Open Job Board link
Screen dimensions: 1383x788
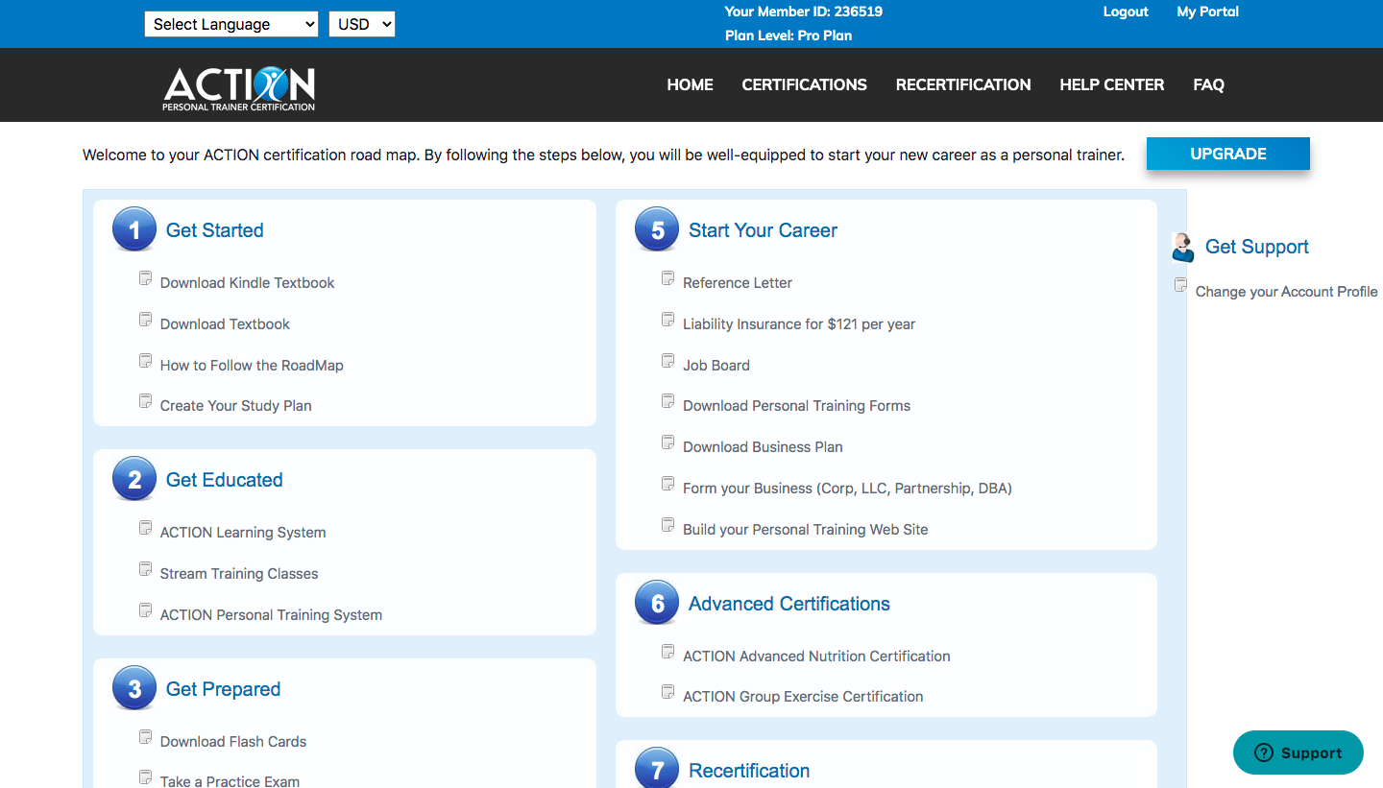coord(716,366)
